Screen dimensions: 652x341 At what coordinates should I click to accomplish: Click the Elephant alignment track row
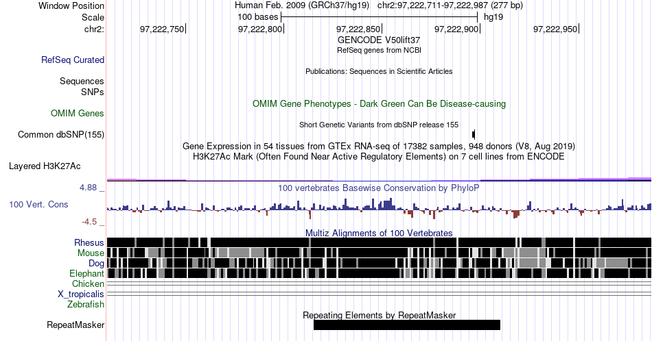click(x=379, y=273)
